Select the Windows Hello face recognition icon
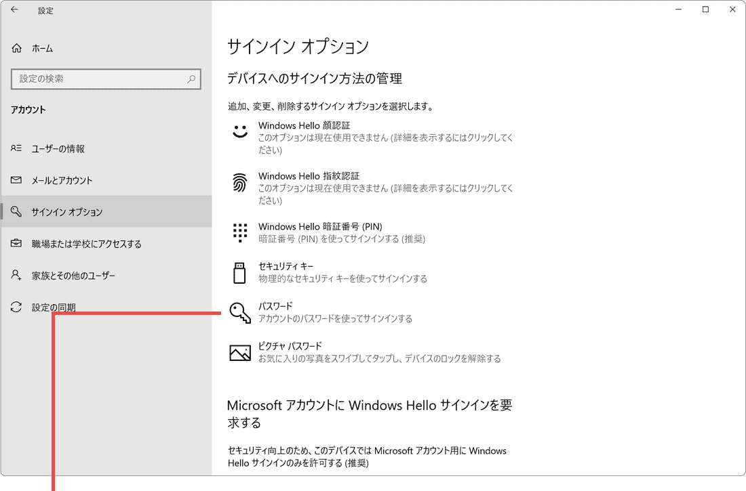746x491 pixels. tap(239, 132)
